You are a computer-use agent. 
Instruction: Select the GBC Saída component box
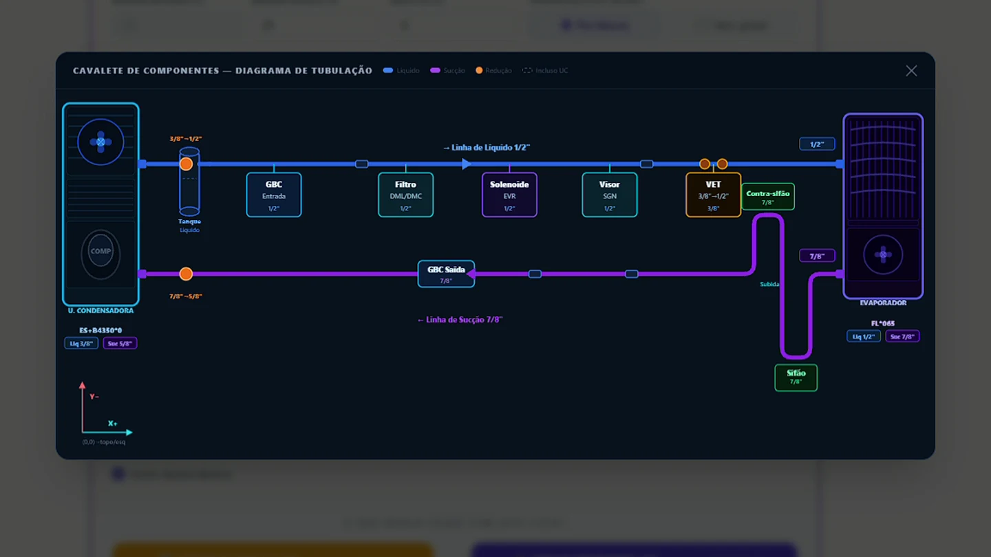tap(446, 274)
